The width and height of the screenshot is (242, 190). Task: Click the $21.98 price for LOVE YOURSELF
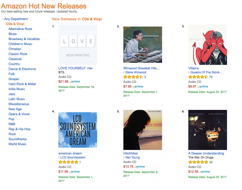[x=63, y=82]
